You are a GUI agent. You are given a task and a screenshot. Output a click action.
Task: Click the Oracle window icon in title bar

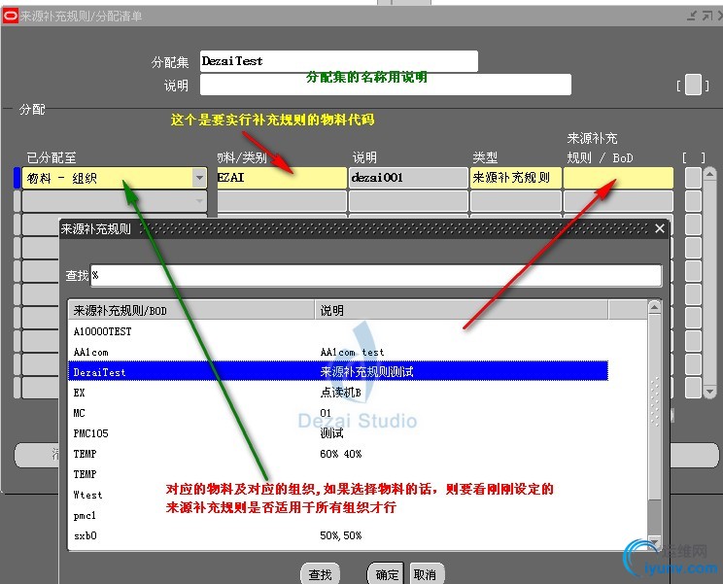[x=10, y=17]
